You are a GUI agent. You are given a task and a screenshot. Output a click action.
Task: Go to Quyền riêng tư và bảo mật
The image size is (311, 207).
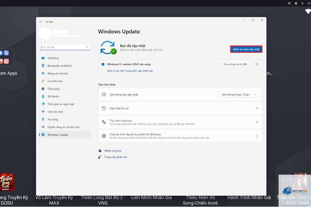[x=65, y=127]
